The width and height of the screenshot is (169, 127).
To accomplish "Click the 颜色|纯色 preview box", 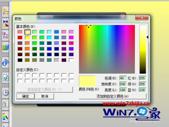I will click(87, 81).
